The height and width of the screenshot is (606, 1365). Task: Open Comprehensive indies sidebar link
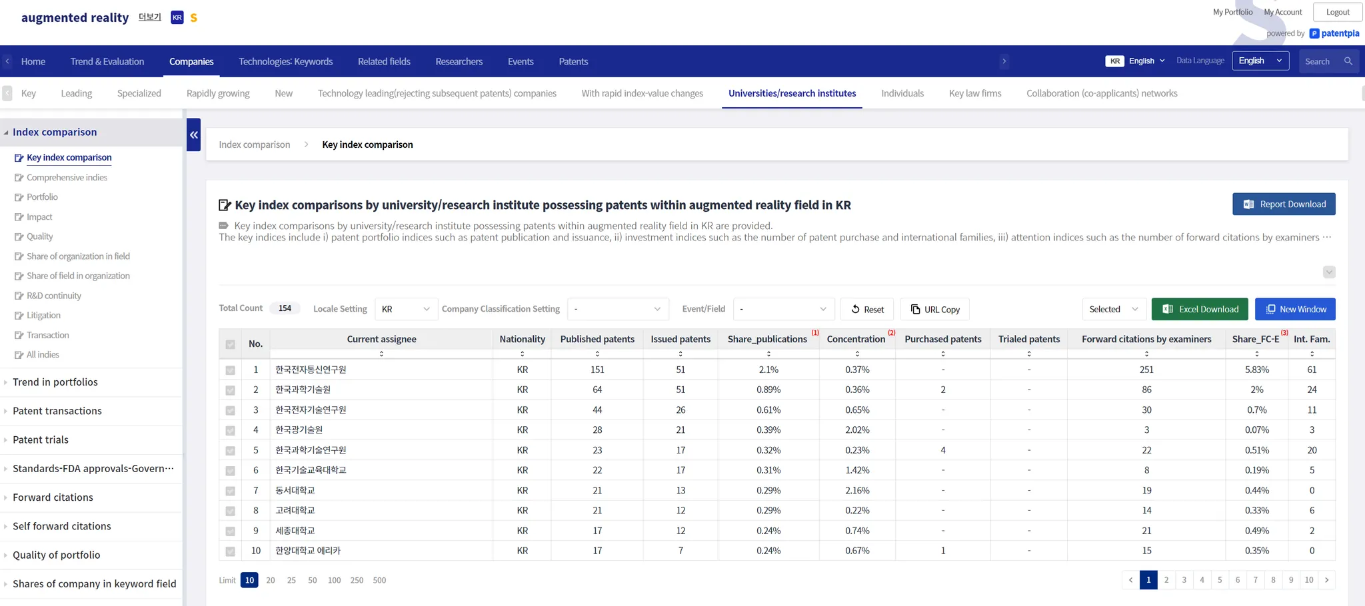click(67, 177)
